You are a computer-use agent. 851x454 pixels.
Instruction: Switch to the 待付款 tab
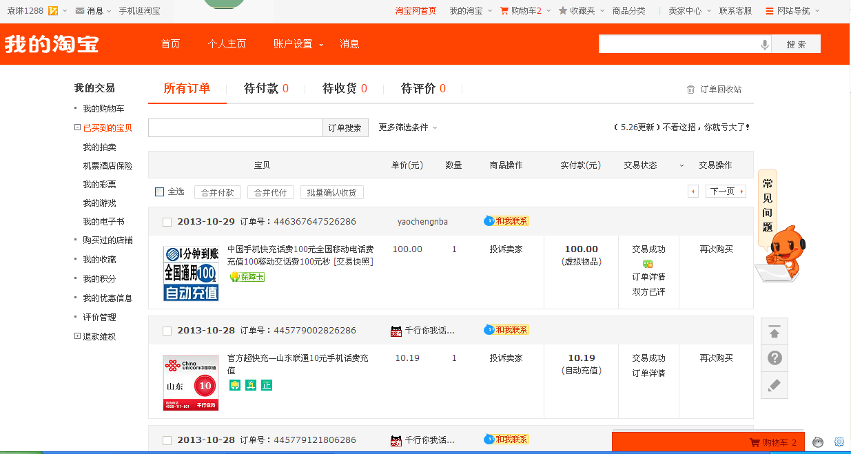coord(266,88)
